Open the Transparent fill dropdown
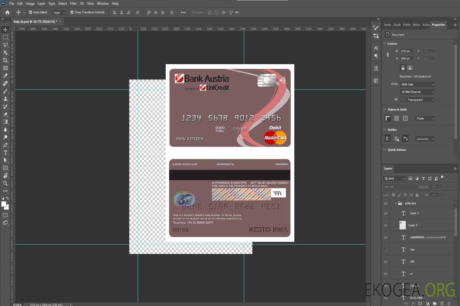460x306 pixels. pos(420,100)
